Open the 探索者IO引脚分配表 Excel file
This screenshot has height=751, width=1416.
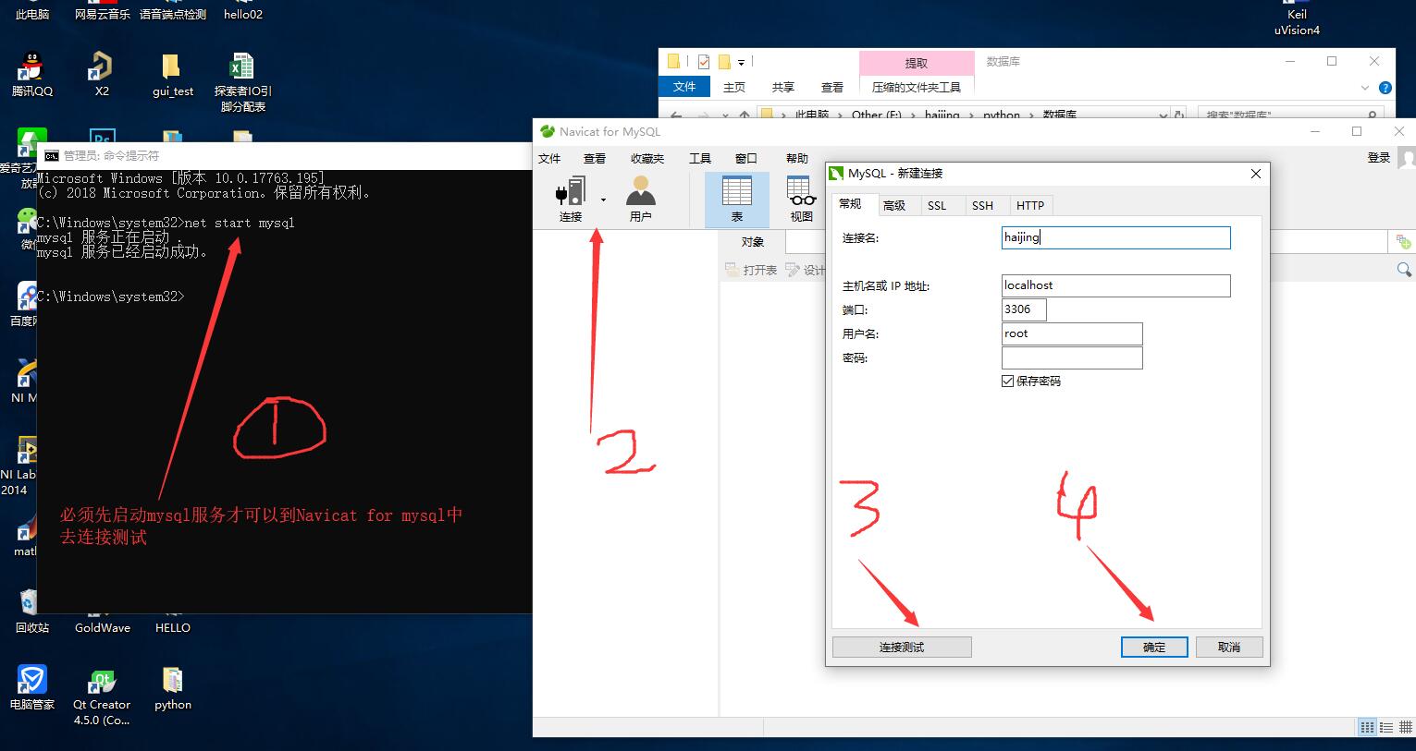(243, 81)
